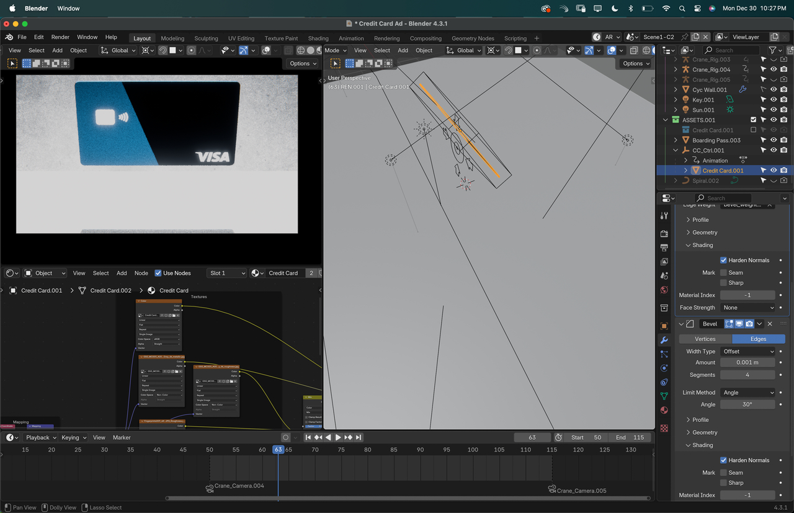Click the Credit Card material name field
The height and width of the screenshot is (513, 794).
pyautogui.click(x=287, y=273)
